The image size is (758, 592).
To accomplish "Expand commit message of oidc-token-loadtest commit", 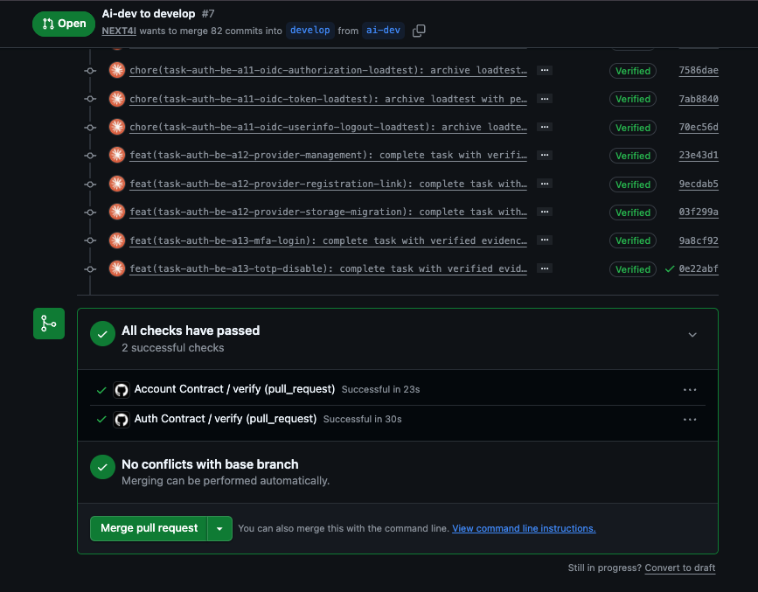I will tap(545, 99).
